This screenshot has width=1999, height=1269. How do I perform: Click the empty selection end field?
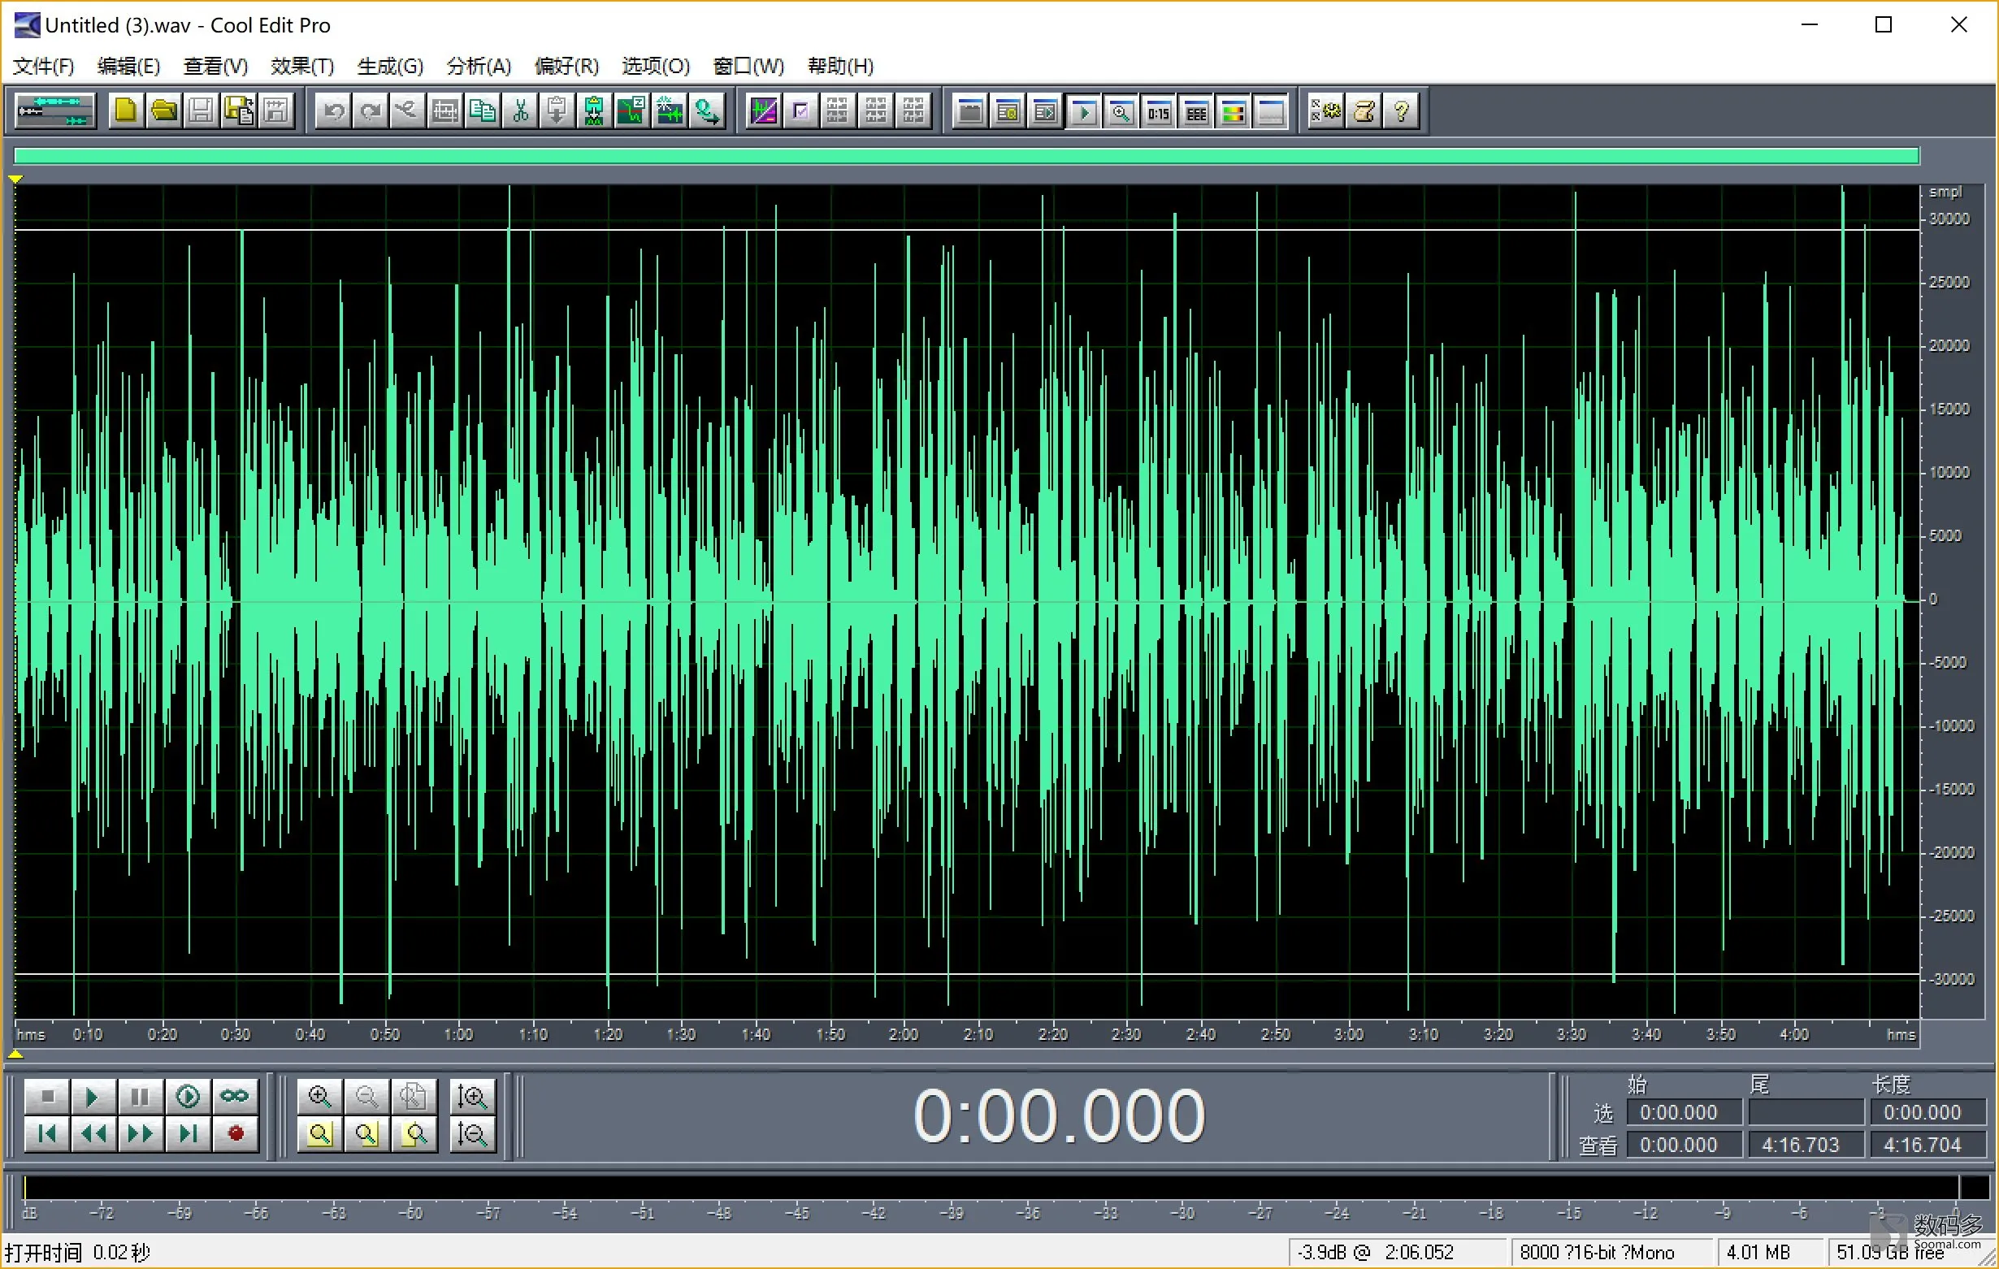click(1806, 1112)
